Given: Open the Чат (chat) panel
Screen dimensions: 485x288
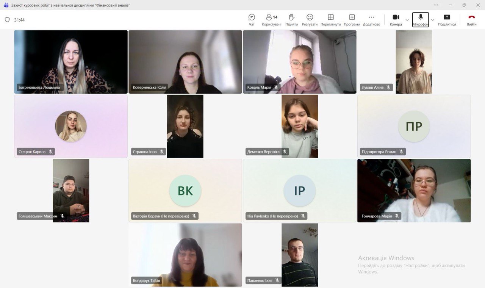Looking at the screenshot, I should (x=252, y=20).
